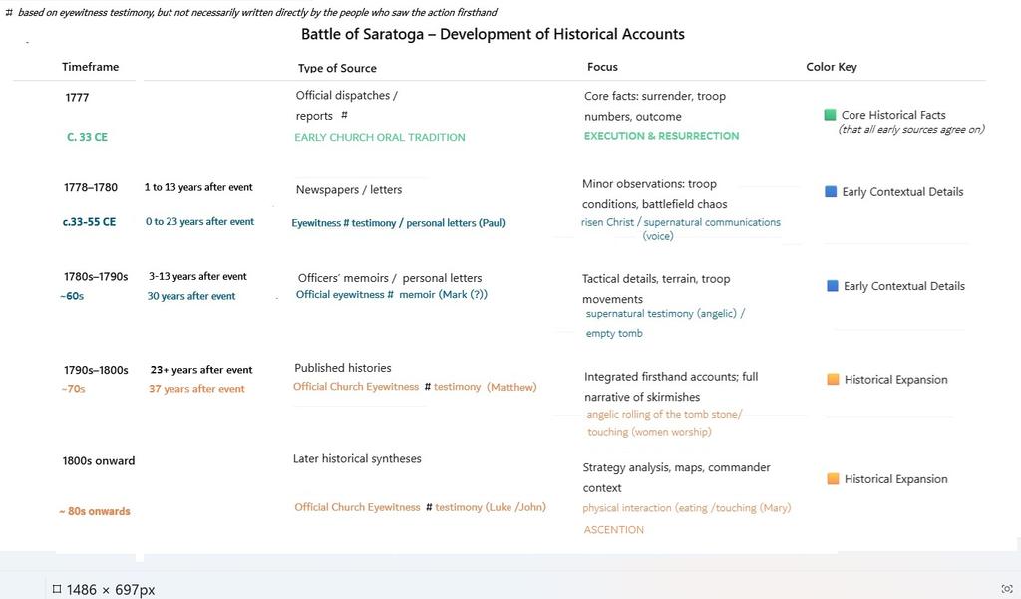Click the blue swatch in Officers' memoirs row

coord(832,286)
